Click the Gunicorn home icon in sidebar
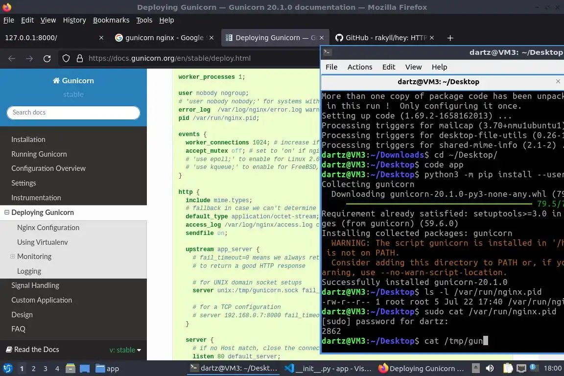 coord(56,81)
